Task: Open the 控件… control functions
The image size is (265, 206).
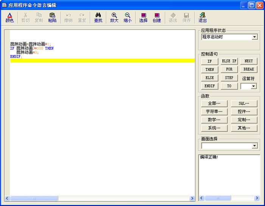Action: pyautogui.click(x=244, y=112)
